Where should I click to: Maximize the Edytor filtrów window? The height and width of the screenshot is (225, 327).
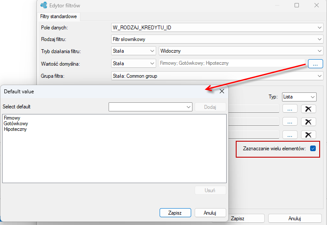pyautogui.click(x=297, y=6)
